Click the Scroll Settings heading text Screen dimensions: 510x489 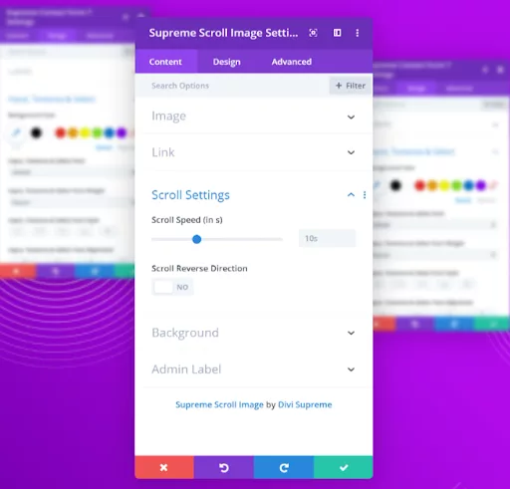pos(190,195)
